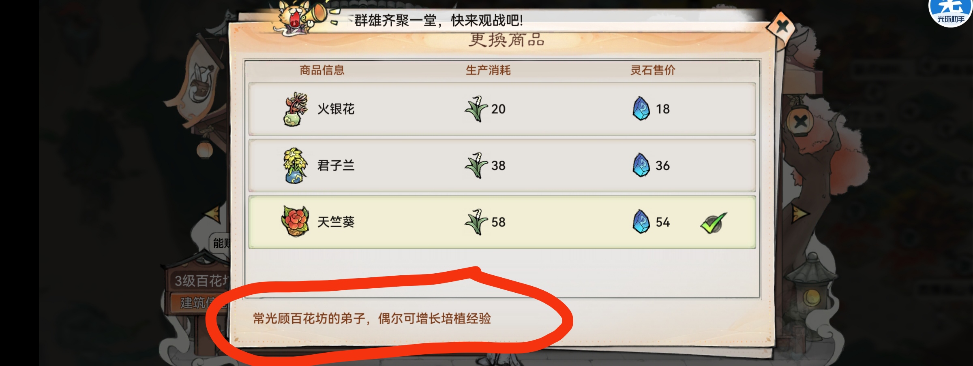Go to previous building with left arrow
The image size is (973, 366).
tap(212, 213)
